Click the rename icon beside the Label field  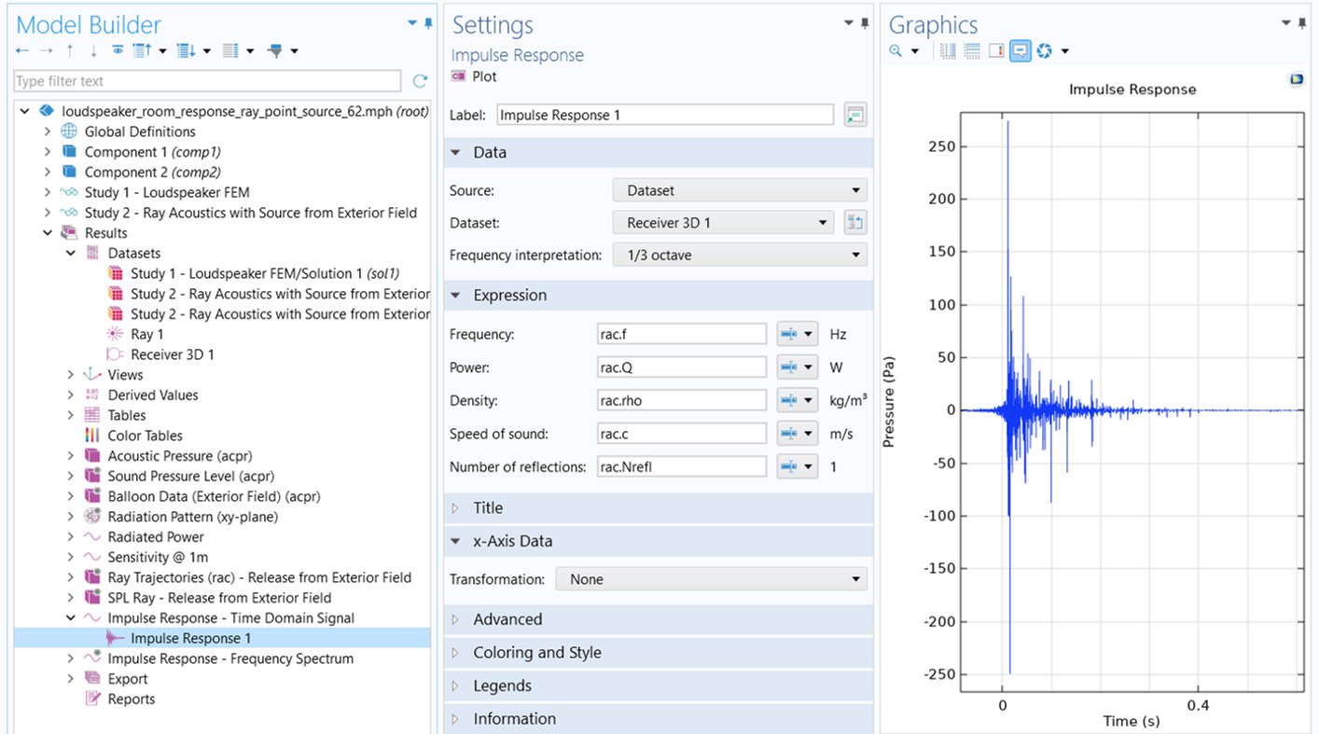click(x=855, y=116)
